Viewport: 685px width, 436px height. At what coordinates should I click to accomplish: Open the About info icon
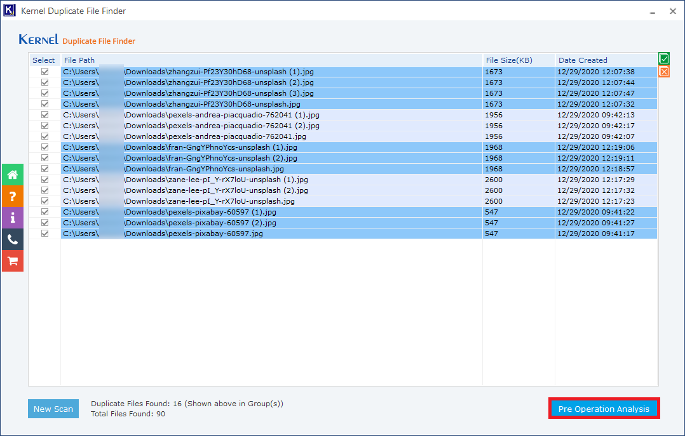(x=13, y=218)
